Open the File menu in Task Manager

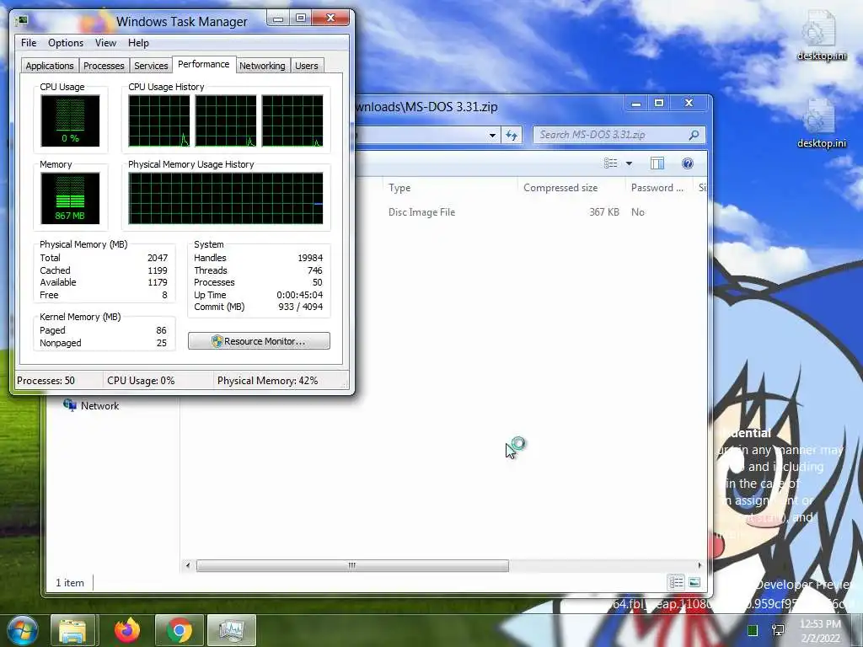pos(29,43)
